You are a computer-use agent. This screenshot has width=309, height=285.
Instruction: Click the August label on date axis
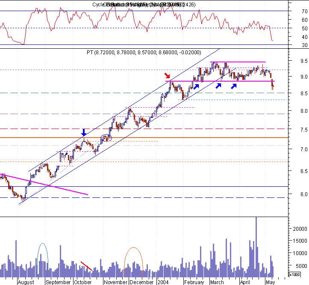pyautogui.click(x=26, y=282)
